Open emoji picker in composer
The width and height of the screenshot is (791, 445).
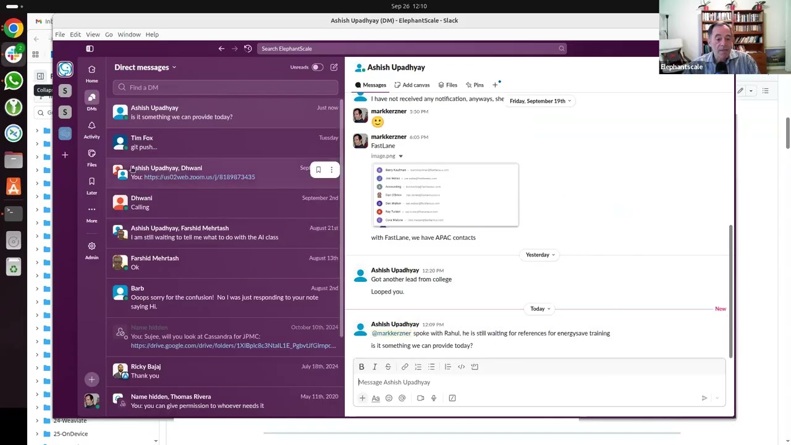[389, 398]
